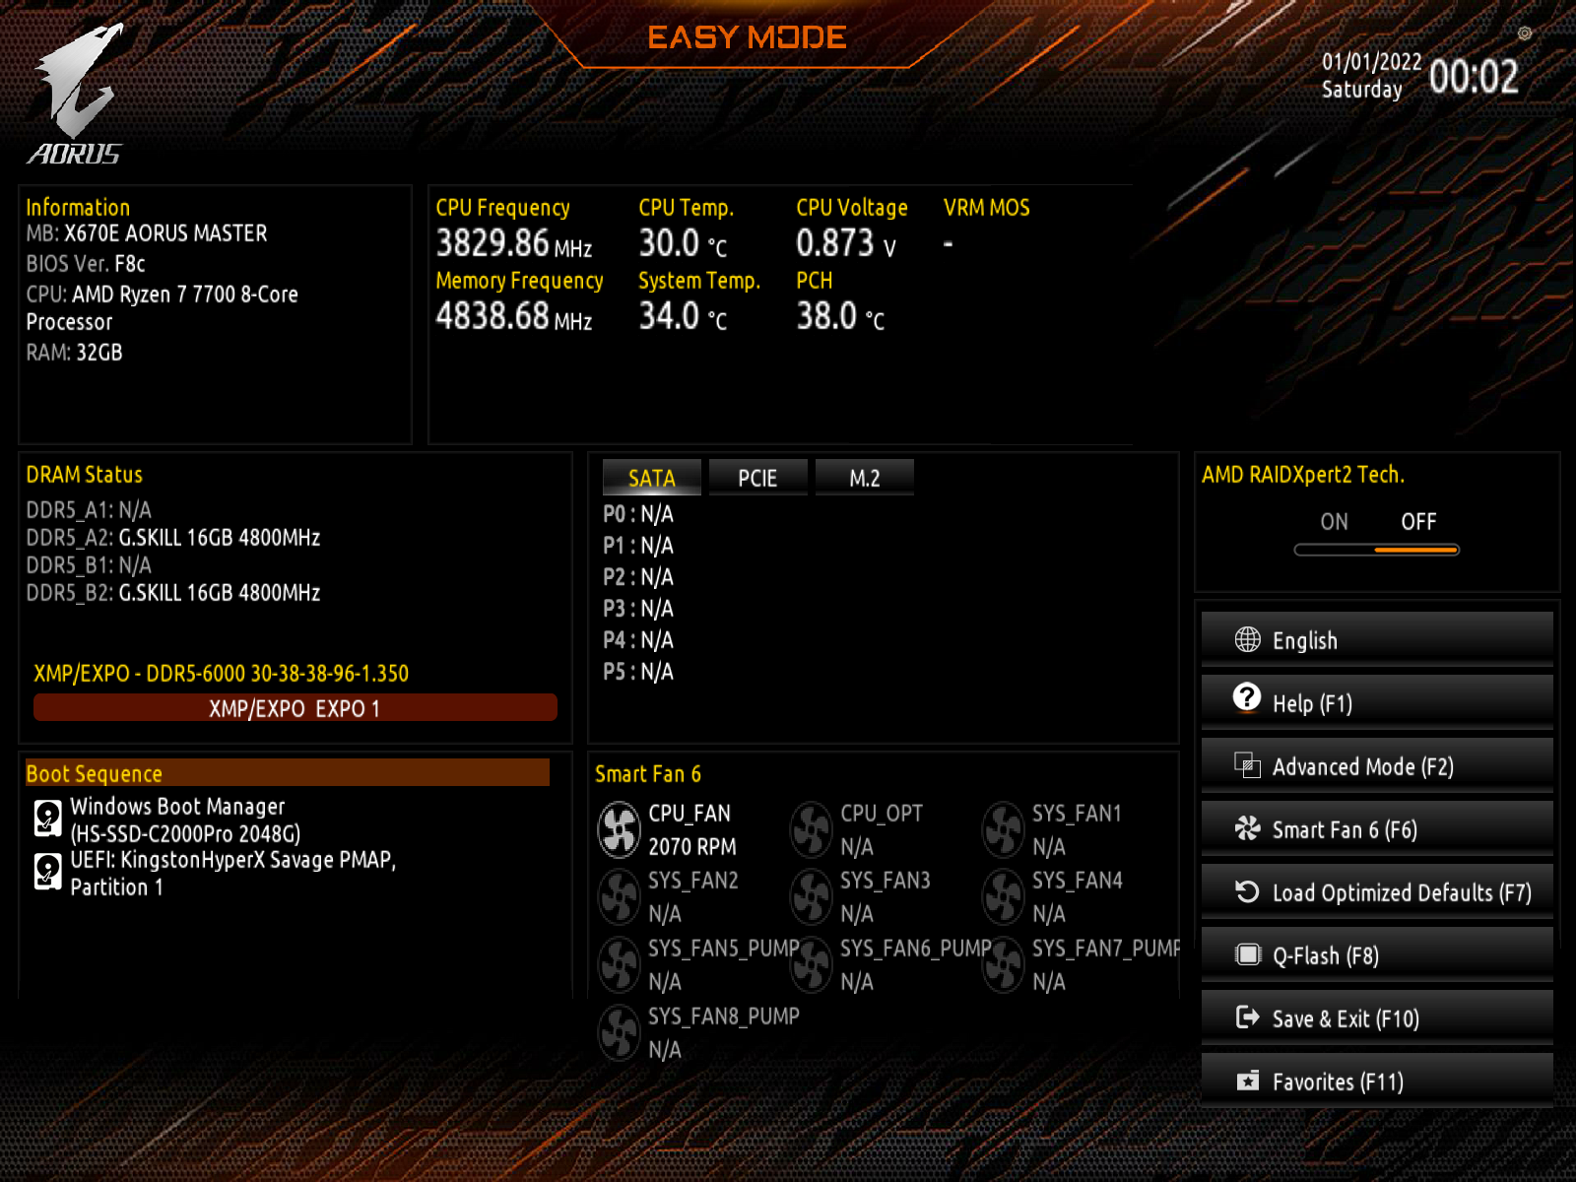Click the 00:02 clock display

point(1474,76)
